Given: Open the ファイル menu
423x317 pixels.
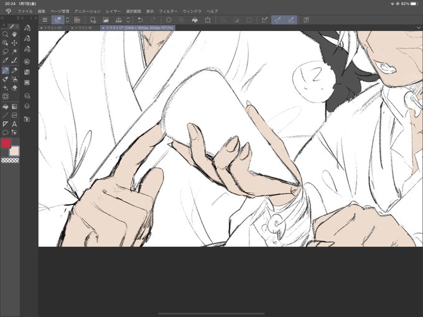Looking at the screenshot, I should click(25, 11).
